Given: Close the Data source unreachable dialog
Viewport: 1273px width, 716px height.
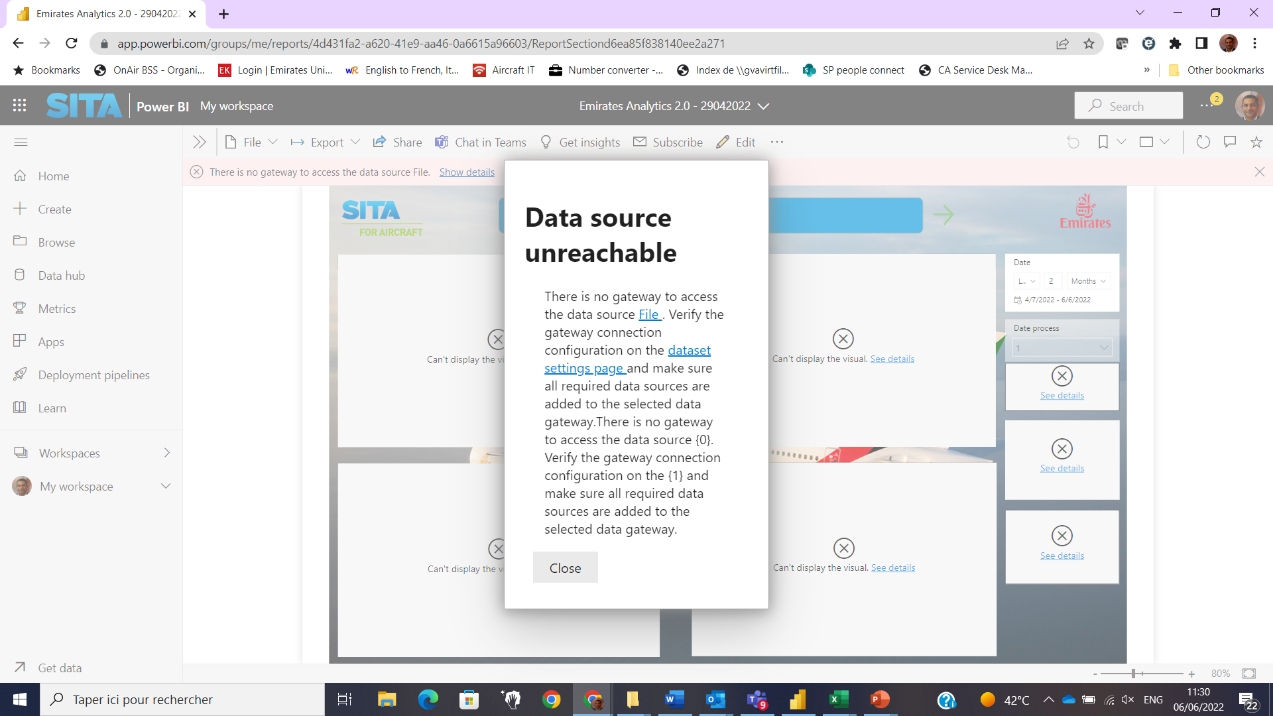Looking at the screenshot, I should tap(565, 567).
